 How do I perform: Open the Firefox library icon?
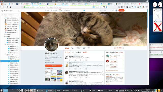point(119,7)
